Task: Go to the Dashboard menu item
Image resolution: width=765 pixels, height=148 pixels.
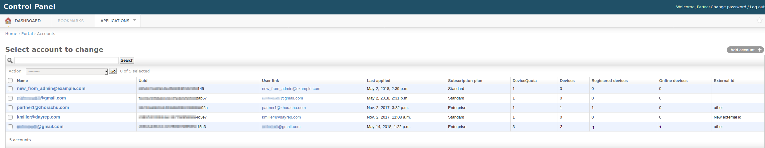Action: 28,21
